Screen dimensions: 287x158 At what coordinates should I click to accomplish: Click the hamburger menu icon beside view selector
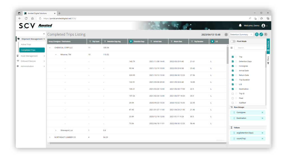pyautogui.click(x=226, y=35)
